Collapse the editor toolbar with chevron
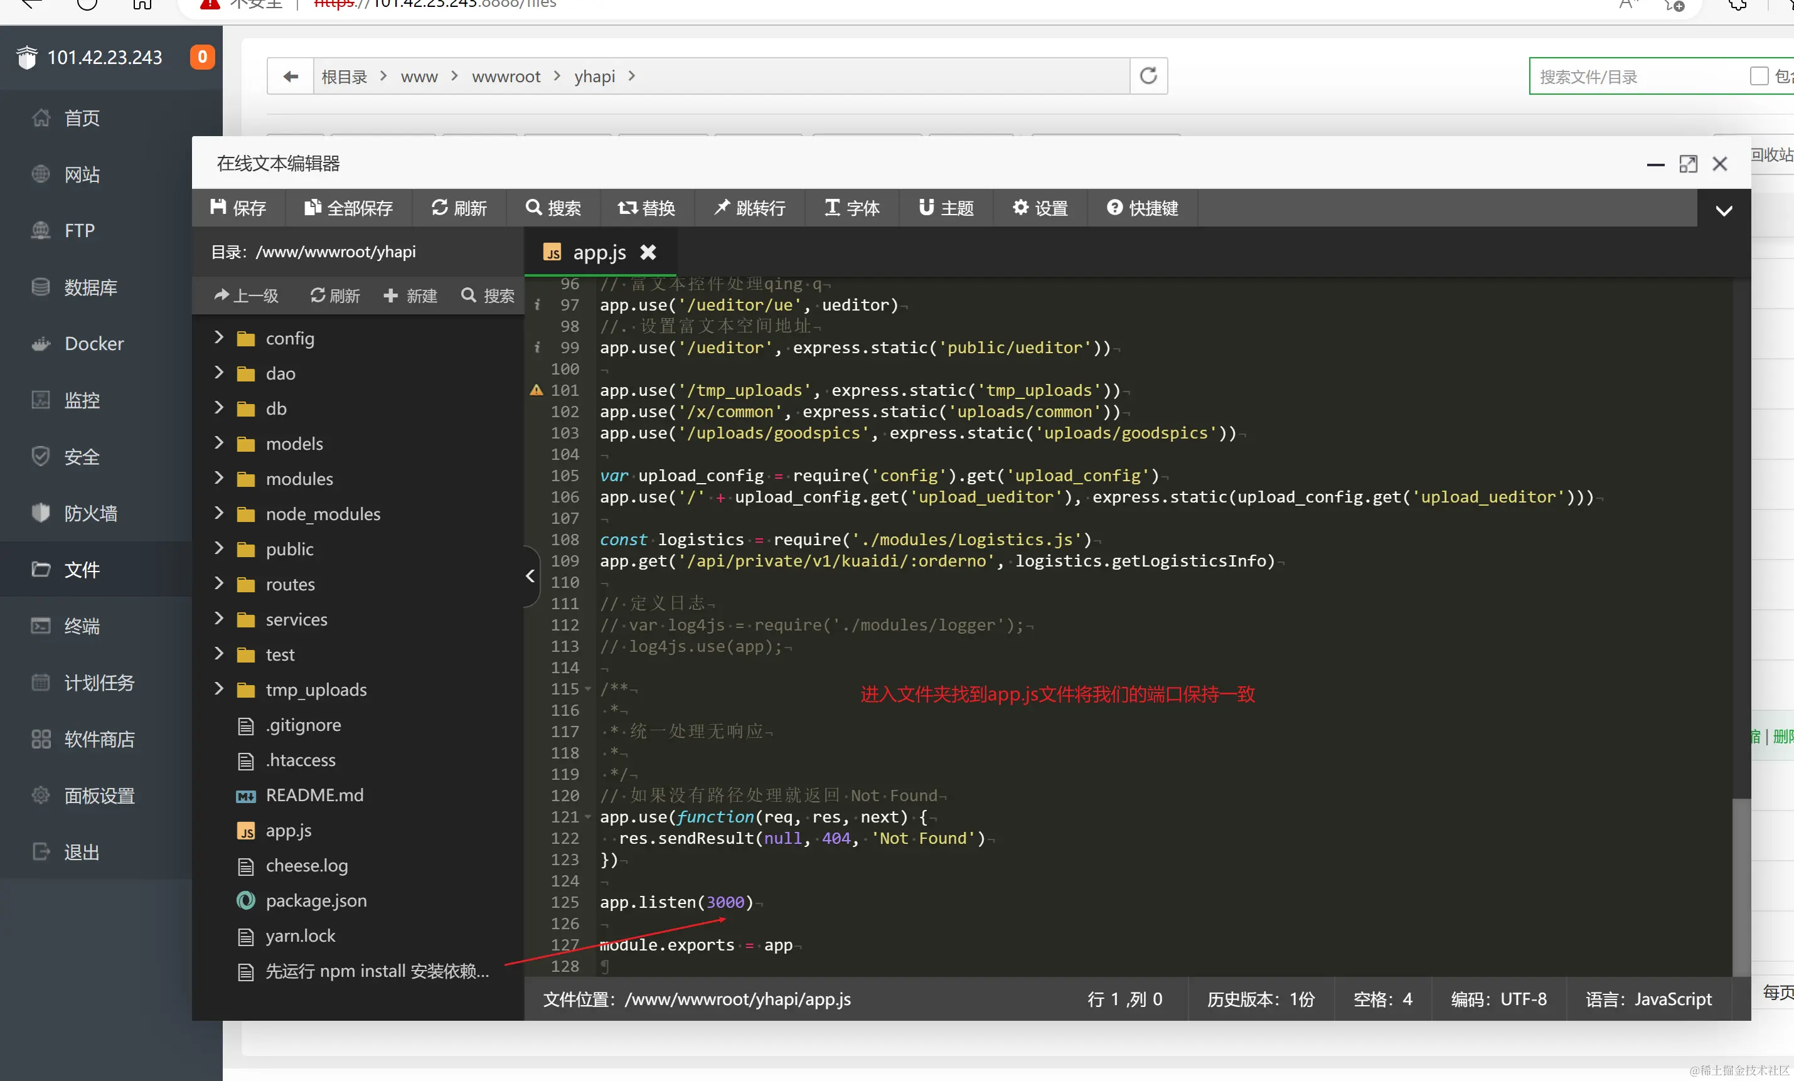Viewport: 1794px width, 1081px height. (x=1723, y=210)
